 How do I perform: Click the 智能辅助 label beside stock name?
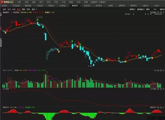(x=16, y=12)
